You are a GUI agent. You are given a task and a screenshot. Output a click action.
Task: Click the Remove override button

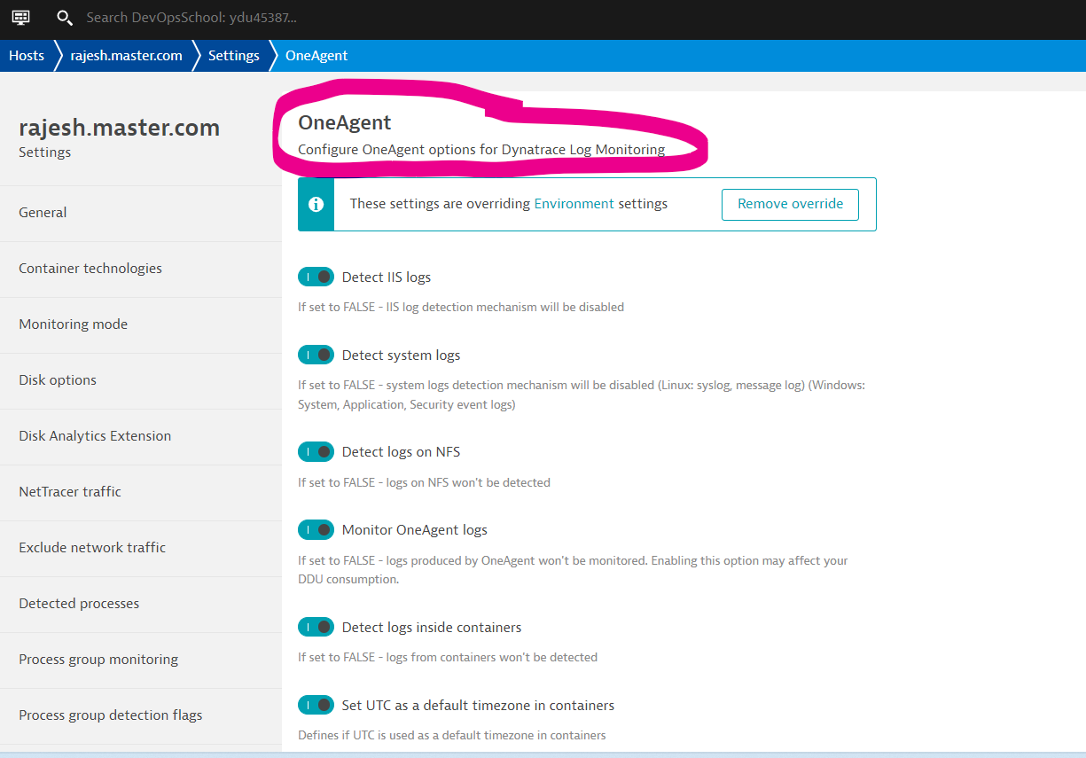coord(790,204)
